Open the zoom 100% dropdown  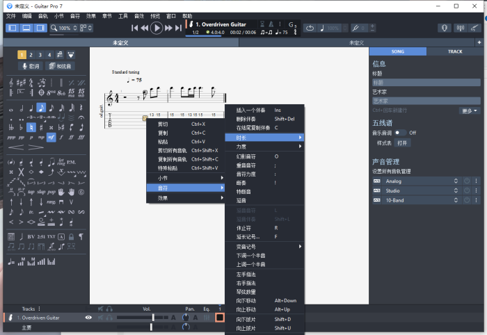pos(66,28)
